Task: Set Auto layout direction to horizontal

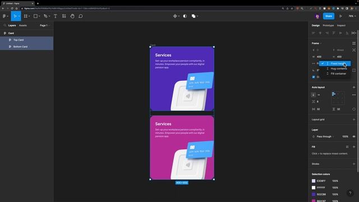Action: pyautogui.click(x=319, y=95)
